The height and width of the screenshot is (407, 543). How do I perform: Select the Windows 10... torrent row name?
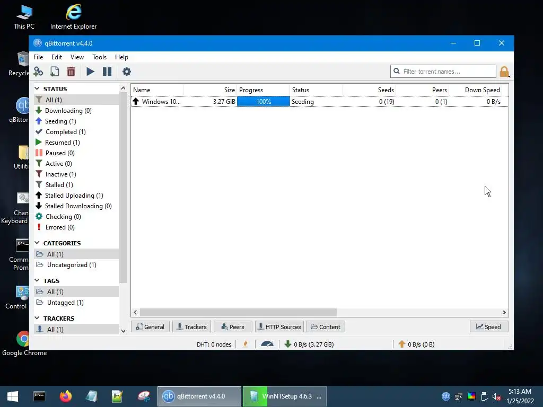(161, 102)
